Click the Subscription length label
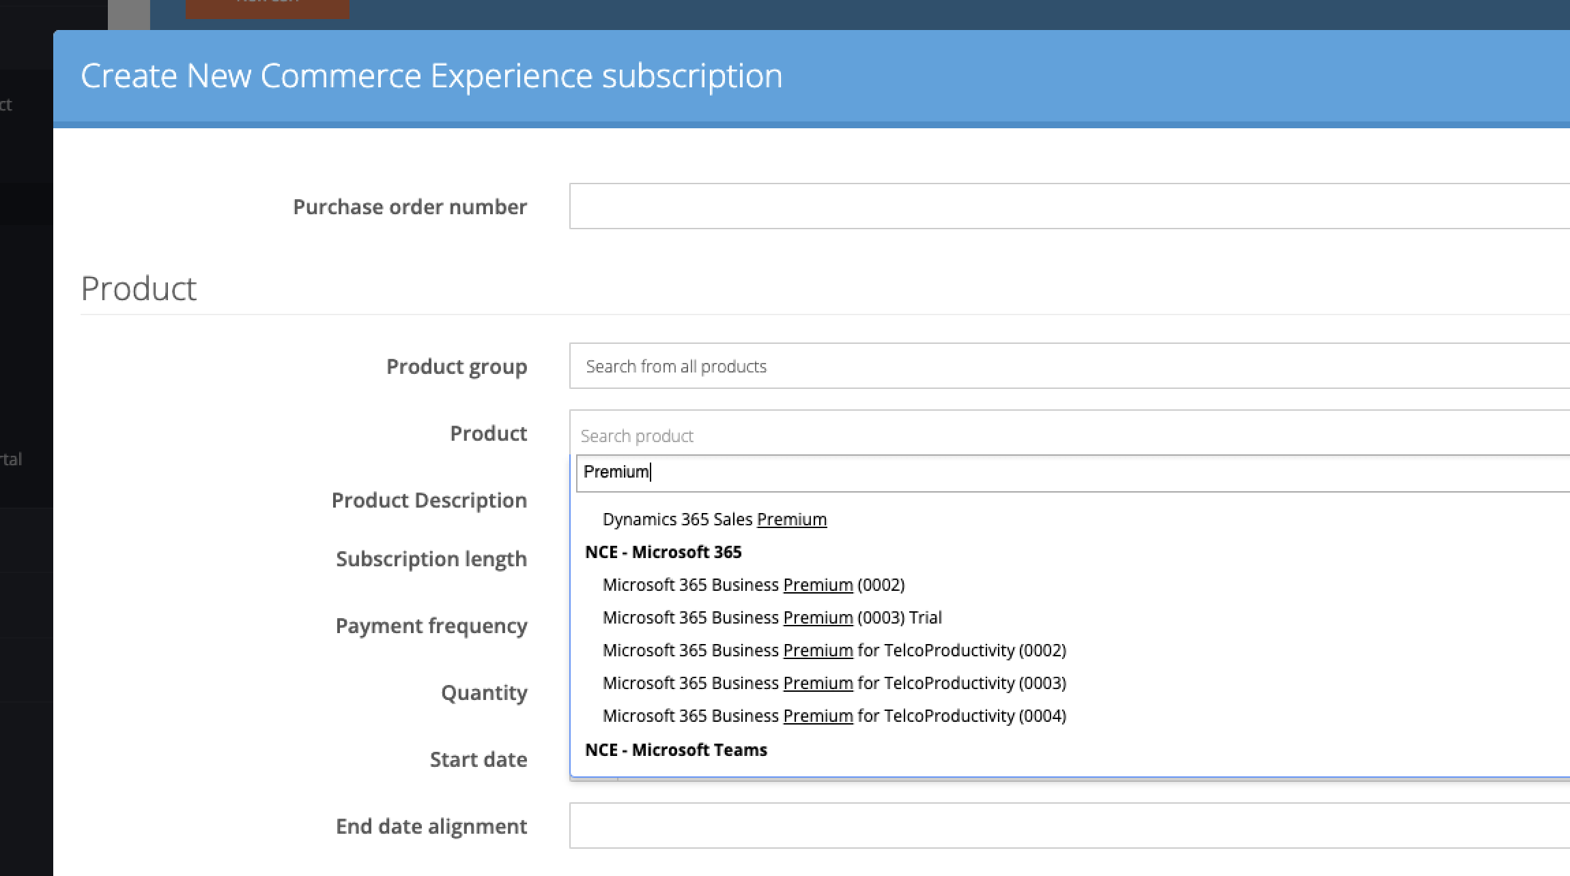Image resolution: width=1570 pixels, height=876 pixels. (x=431, y=559)
